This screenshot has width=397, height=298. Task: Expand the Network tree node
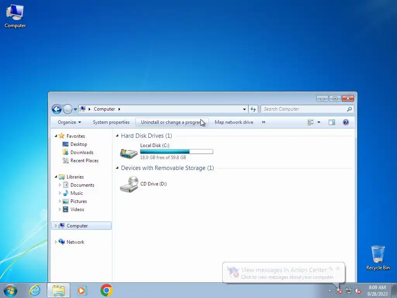pos(56,242)
